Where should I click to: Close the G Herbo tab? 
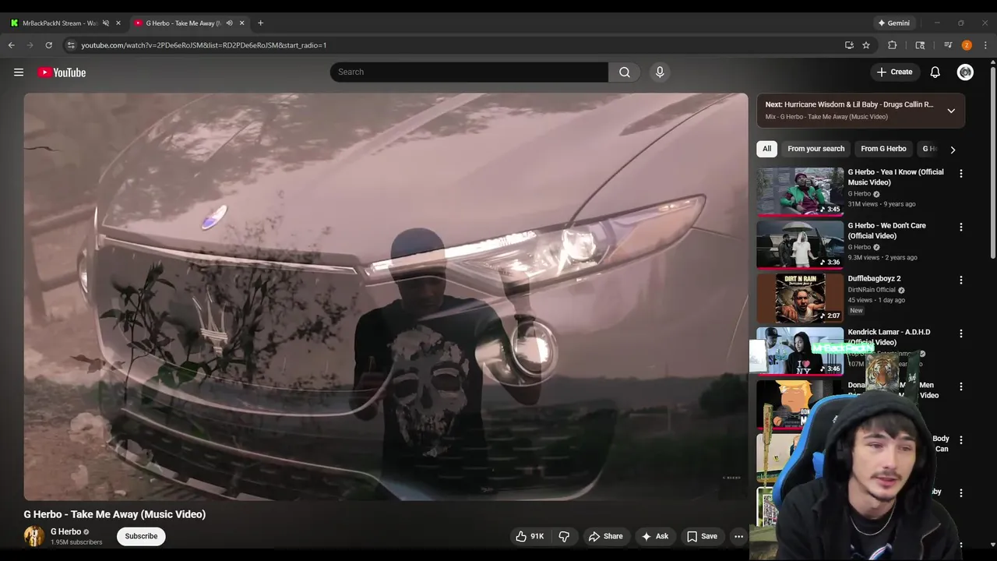pyautogui.click(x=241, y=23)
